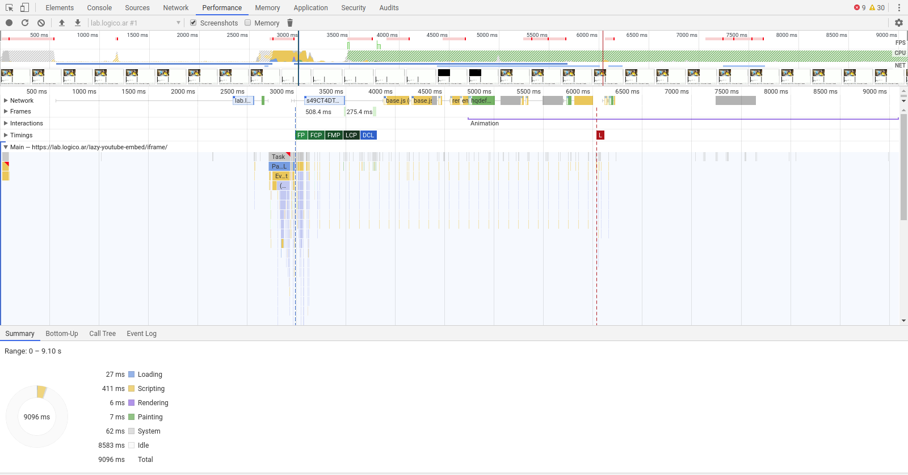Click the FCP timing marker
This screenshot has width=908, height=475.
point(316,135)
